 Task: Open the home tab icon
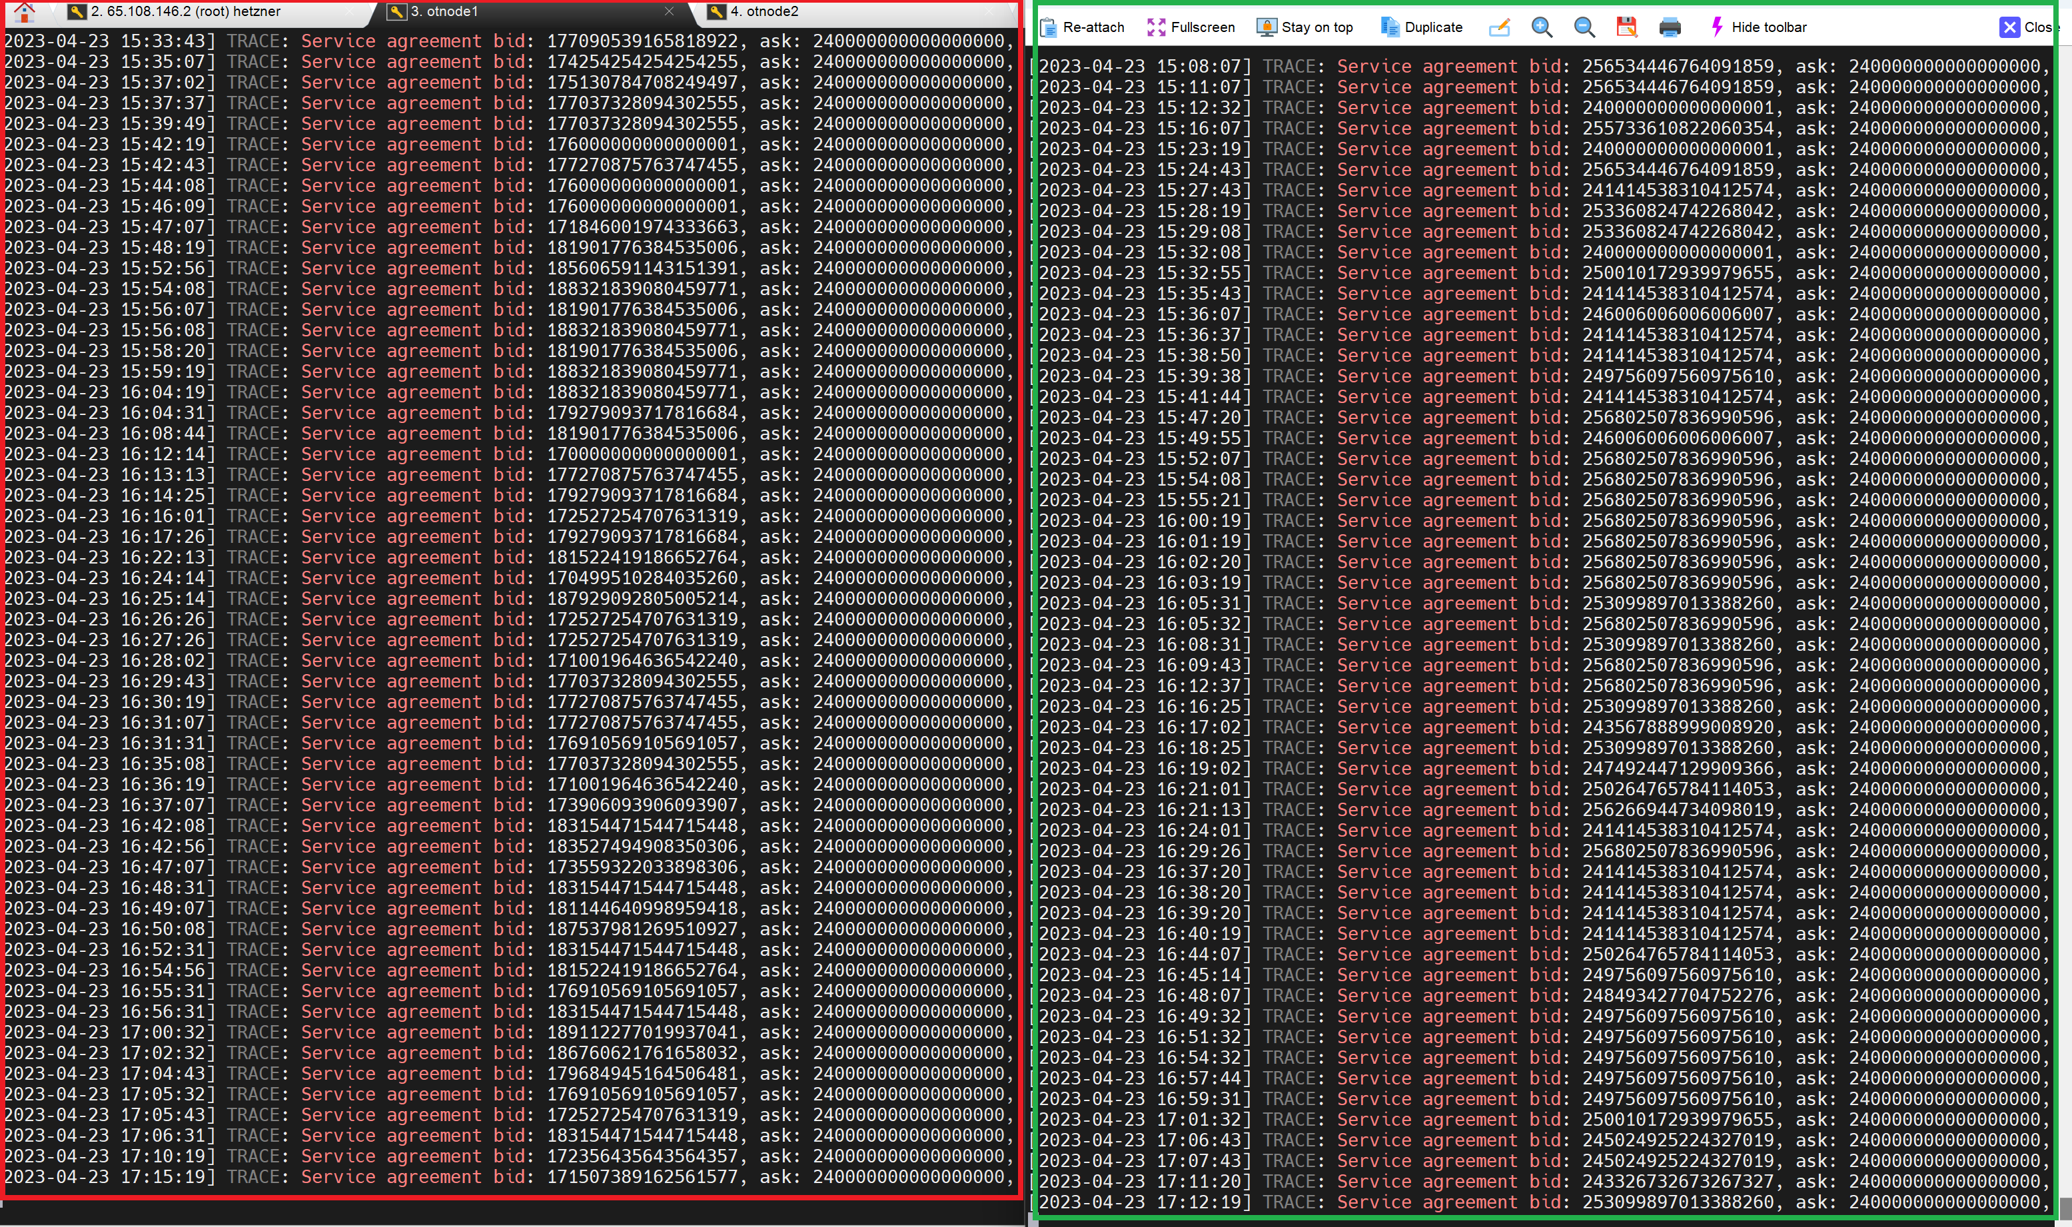[24, 11]
